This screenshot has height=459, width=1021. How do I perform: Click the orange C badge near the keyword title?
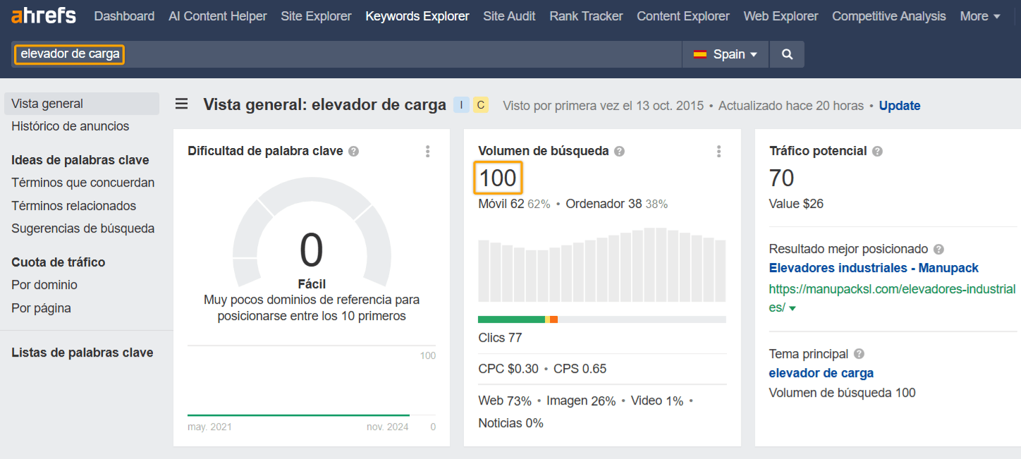pos(480,104)
